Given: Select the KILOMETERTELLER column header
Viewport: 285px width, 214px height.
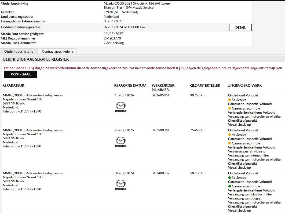Looking at the screenshot, I should click(205, 85).
